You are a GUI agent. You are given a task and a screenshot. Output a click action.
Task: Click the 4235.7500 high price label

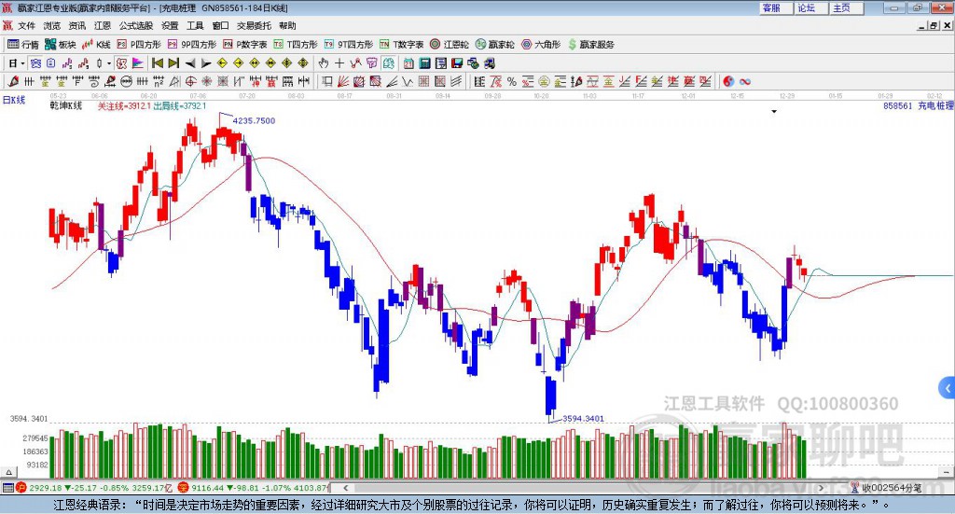coord(254,120)
